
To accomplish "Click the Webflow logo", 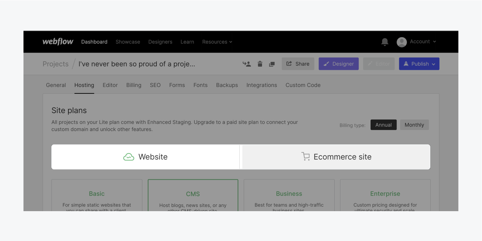I will tap(58, 42).
